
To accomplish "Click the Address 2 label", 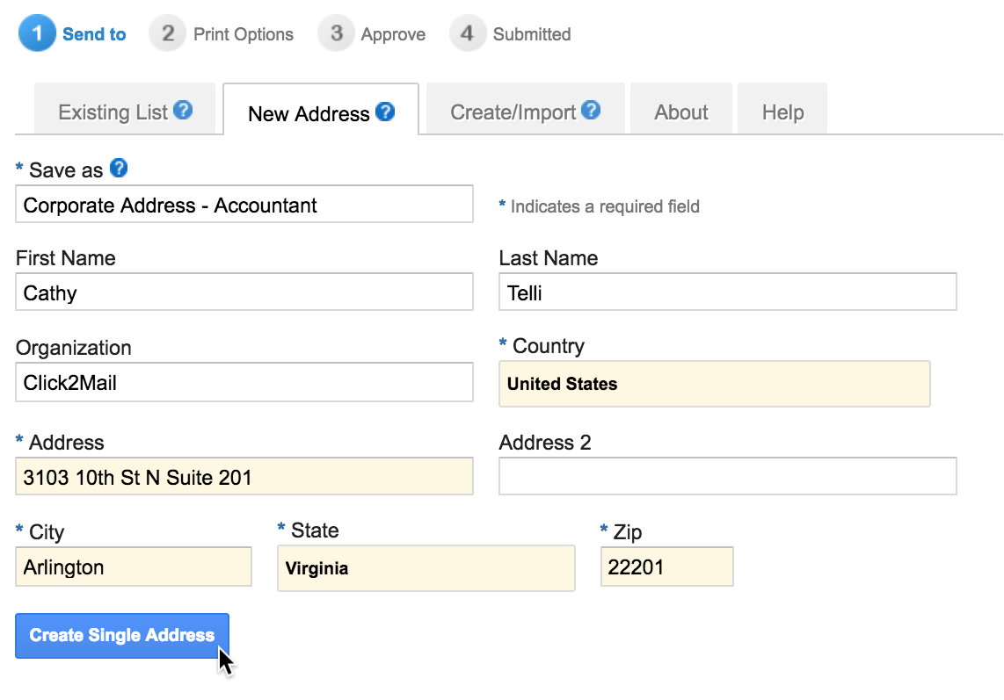I will coord(545,442).
